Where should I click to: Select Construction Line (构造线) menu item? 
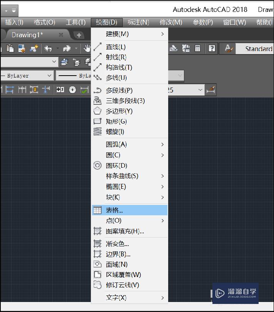click(x=129, y=68)
